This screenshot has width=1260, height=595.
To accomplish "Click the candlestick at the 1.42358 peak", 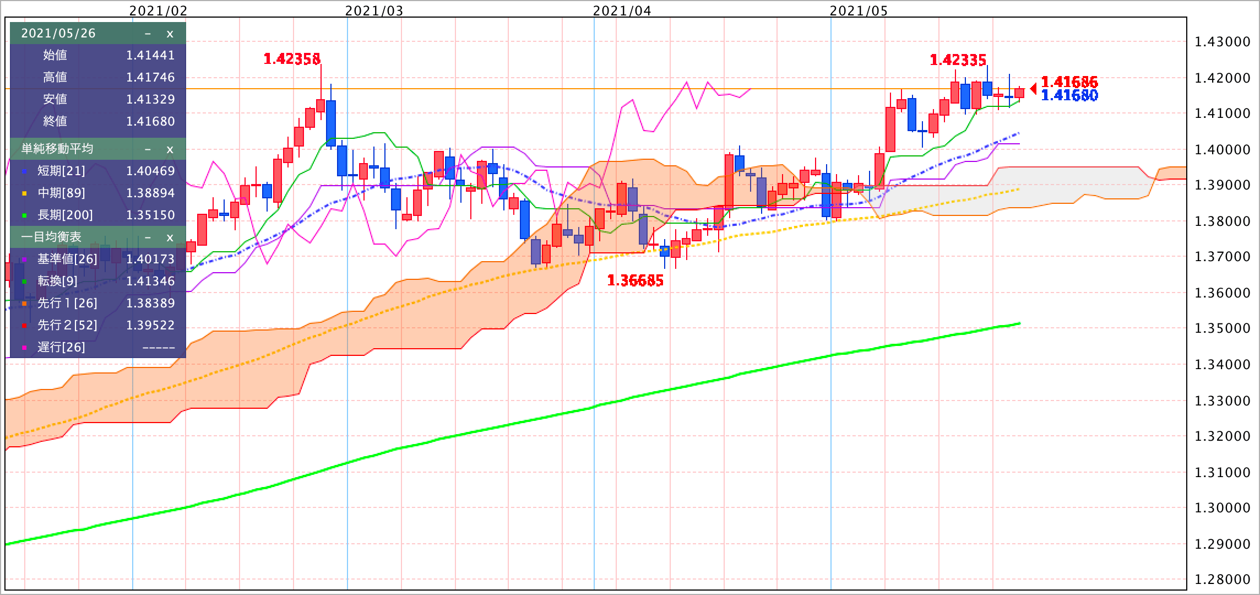I will [x=321, y=105].
